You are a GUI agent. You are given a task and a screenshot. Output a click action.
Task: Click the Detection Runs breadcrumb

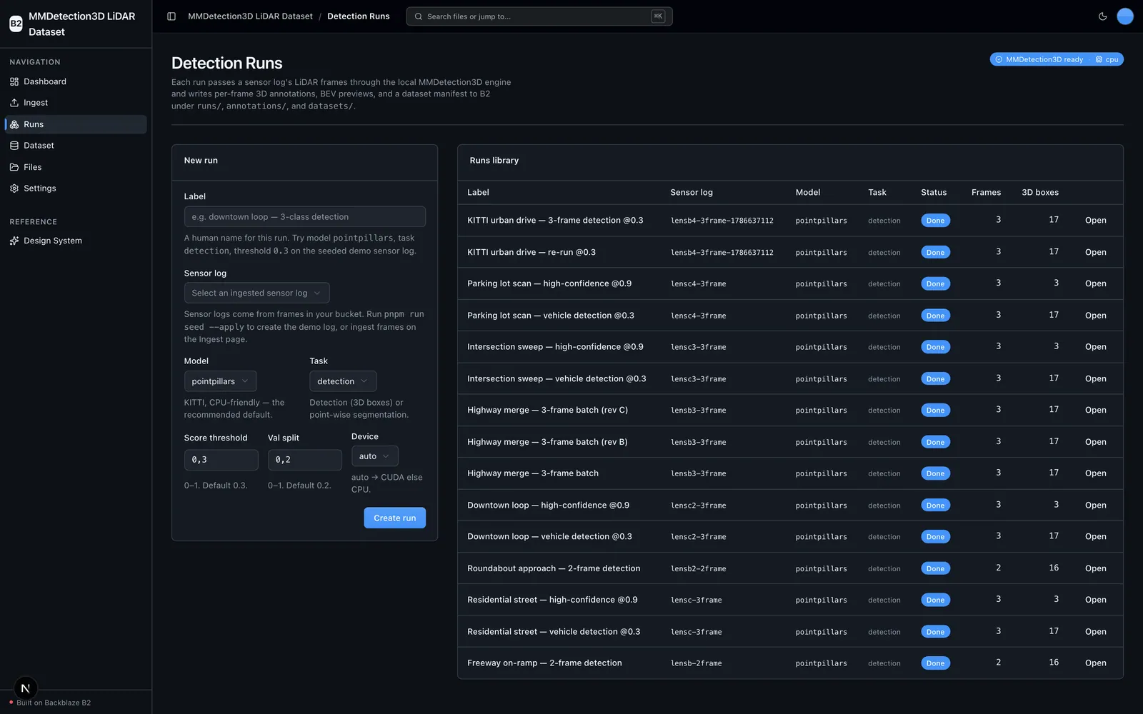coord(359,16)
